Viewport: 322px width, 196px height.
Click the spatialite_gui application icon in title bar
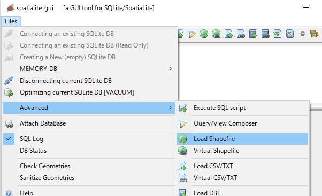10,8
